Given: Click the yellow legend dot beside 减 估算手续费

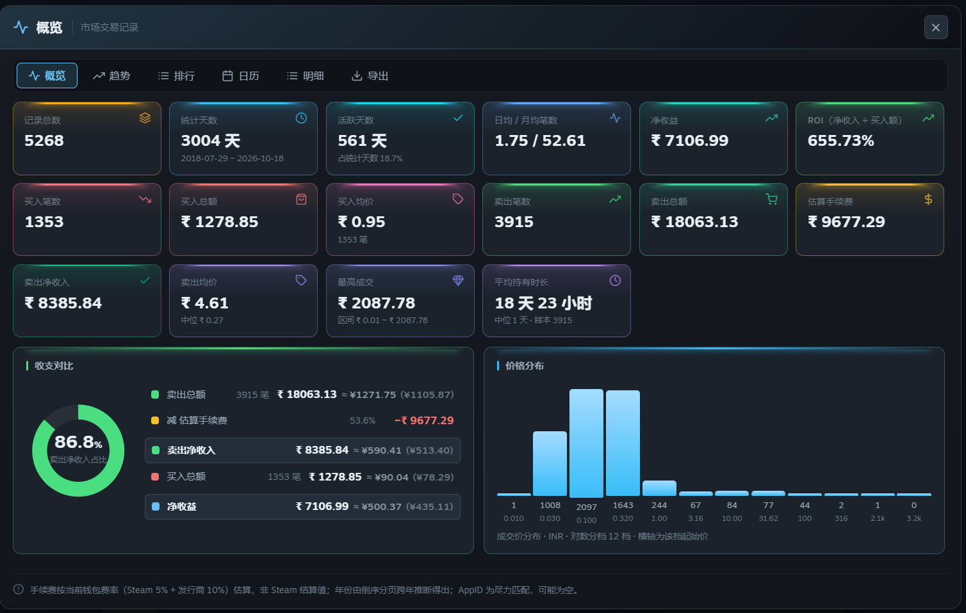Looking at the screenshot, I should [x=155, y=420].
